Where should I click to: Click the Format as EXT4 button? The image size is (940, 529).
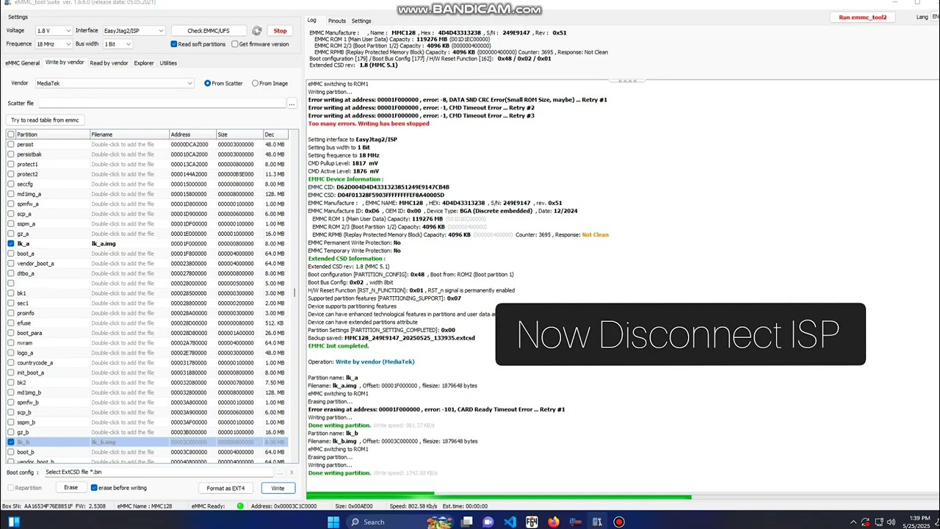point(225,488)
